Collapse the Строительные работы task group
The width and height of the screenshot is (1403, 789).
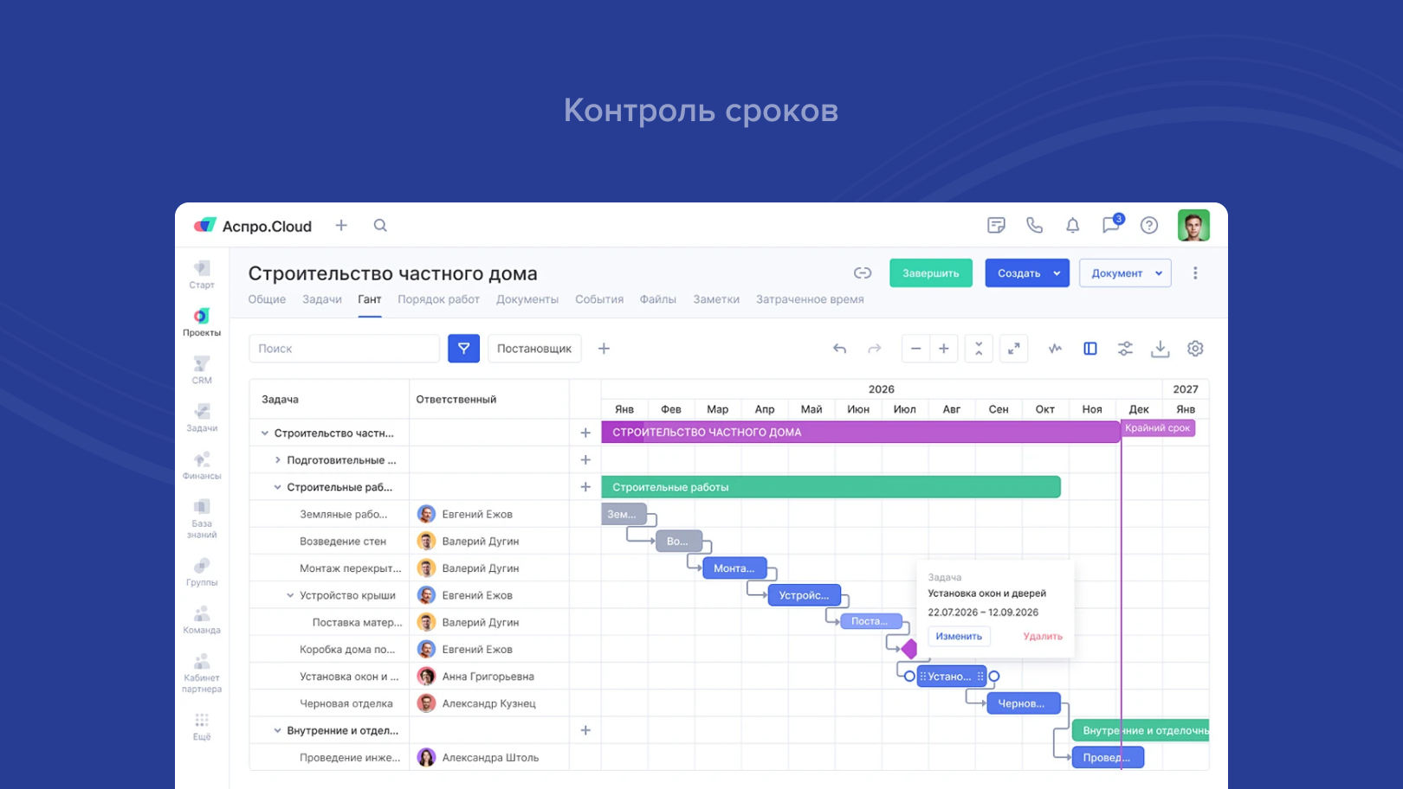point(277,487)
